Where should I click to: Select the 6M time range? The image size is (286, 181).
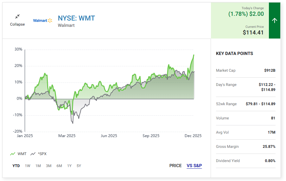click(59, 166)
